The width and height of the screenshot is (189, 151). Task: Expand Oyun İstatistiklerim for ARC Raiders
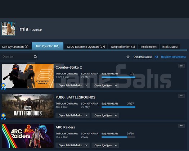pyautogui.click(x=73, y=145)
